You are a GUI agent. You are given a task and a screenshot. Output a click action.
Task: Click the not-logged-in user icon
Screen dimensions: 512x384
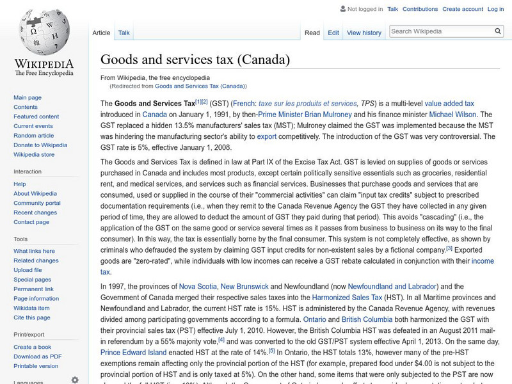pyautogui.click(x=343, y=9)
